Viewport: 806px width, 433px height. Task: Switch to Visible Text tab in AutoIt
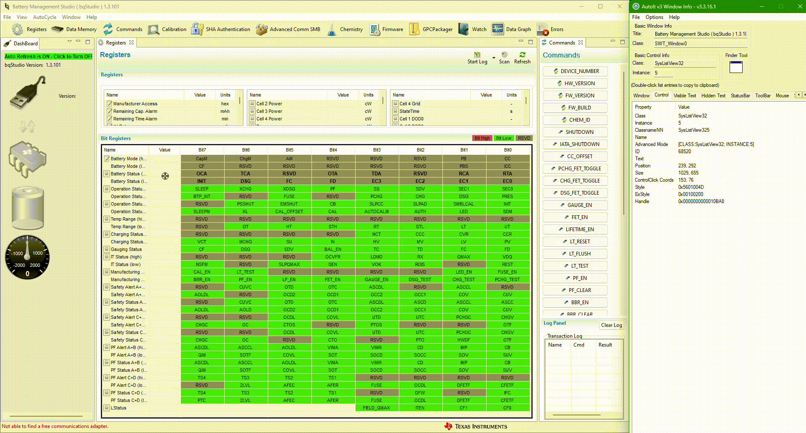click(x=685, y=96)
